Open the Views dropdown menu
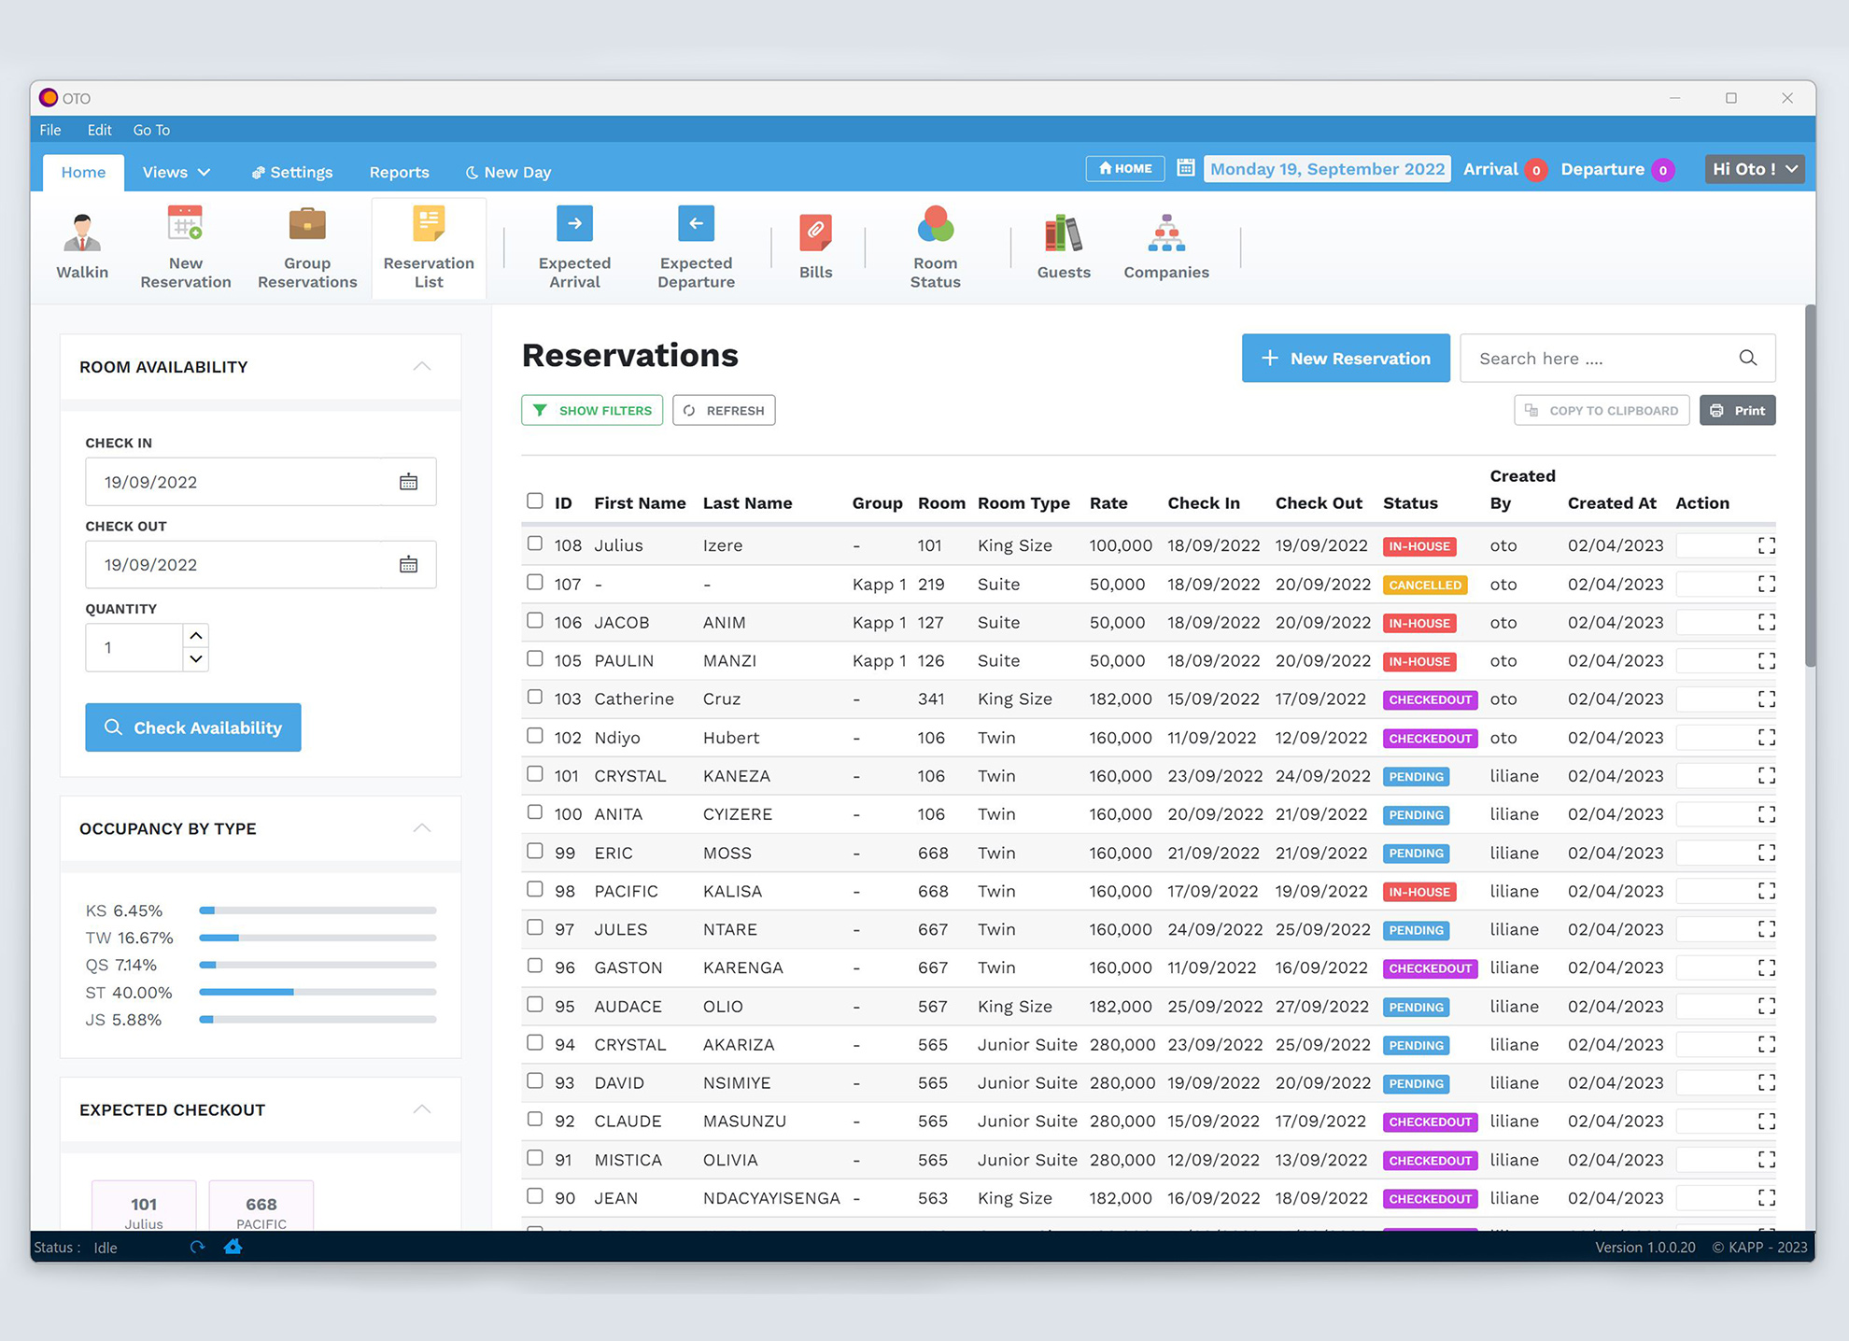This screenshot has height=1341, width=1849. [176, 172]
